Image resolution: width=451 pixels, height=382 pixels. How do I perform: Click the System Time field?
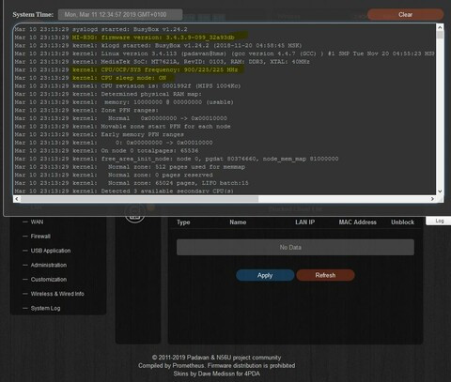pos(120,14)
